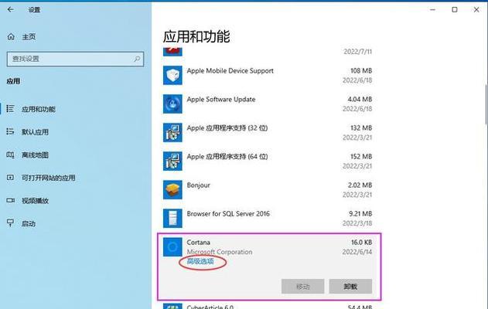The height and width of the screenshot is (309, 488).
Task: Click the Cortana app icon
Action: [x=172, y=247]
